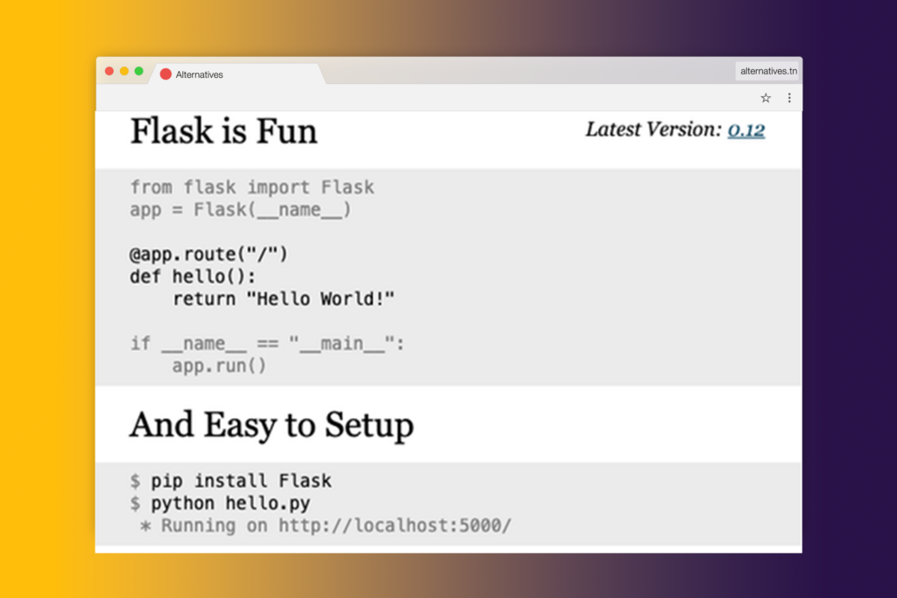This screenshot has width=897, height=598.
Task: Click the 'return "Hello World!"' line
Action: pos(284,299)
